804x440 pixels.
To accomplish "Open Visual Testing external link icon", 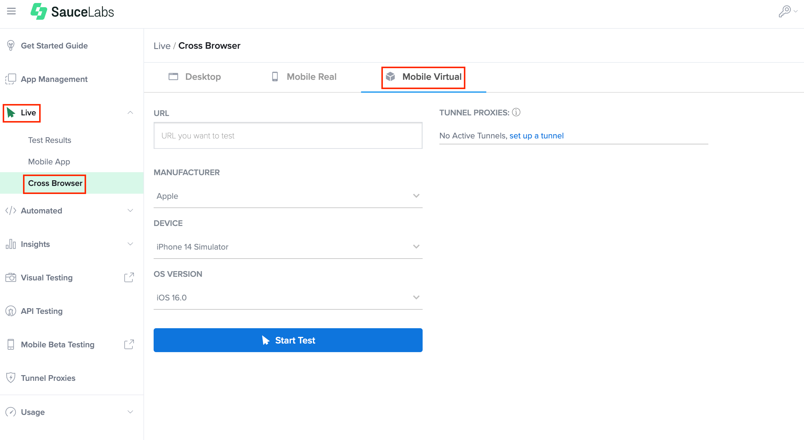I will [x=129, y=277].
